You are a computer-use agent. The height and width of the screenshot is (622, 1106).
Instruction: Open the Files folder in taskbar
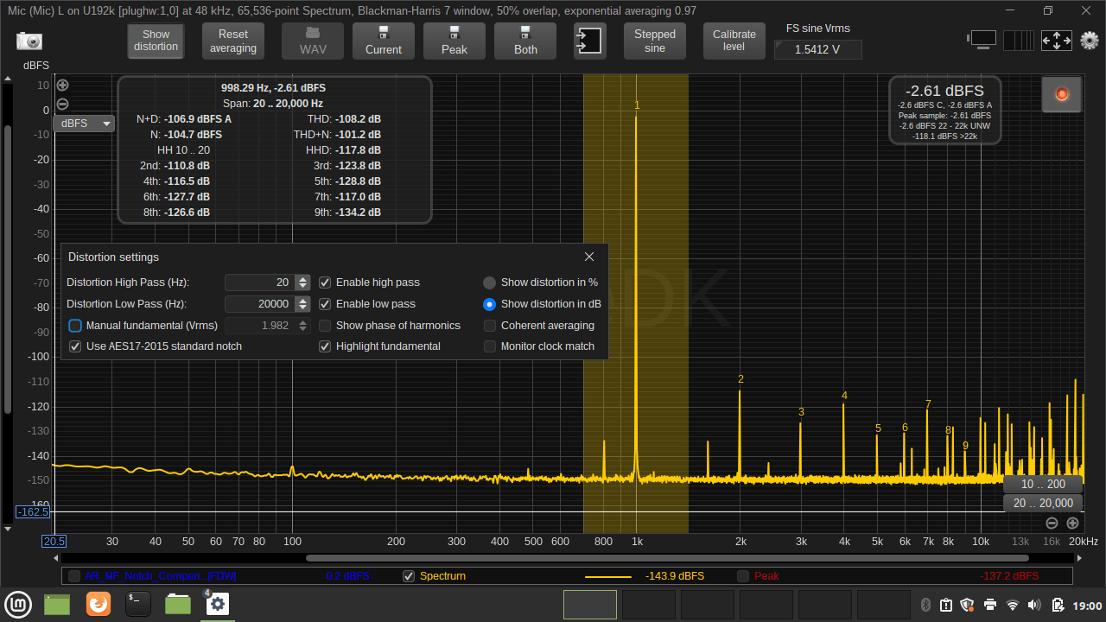[178, 604]
